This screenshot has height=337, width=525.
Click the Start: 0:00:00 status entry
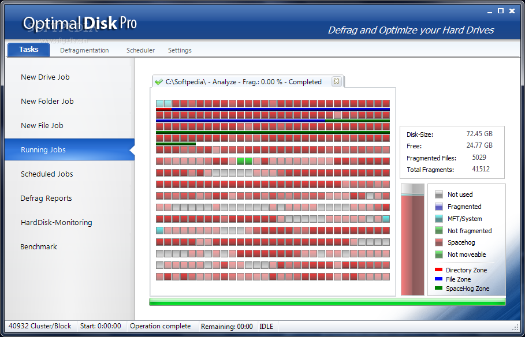(x=100, y=326)
